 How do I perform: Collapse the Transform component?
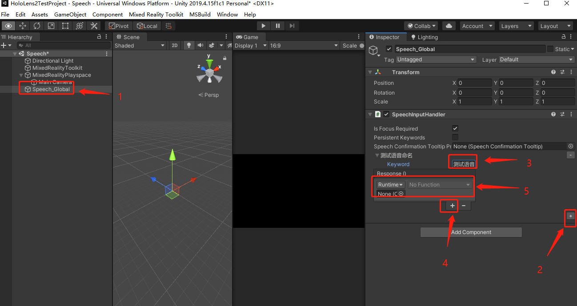tap(370, 72)
